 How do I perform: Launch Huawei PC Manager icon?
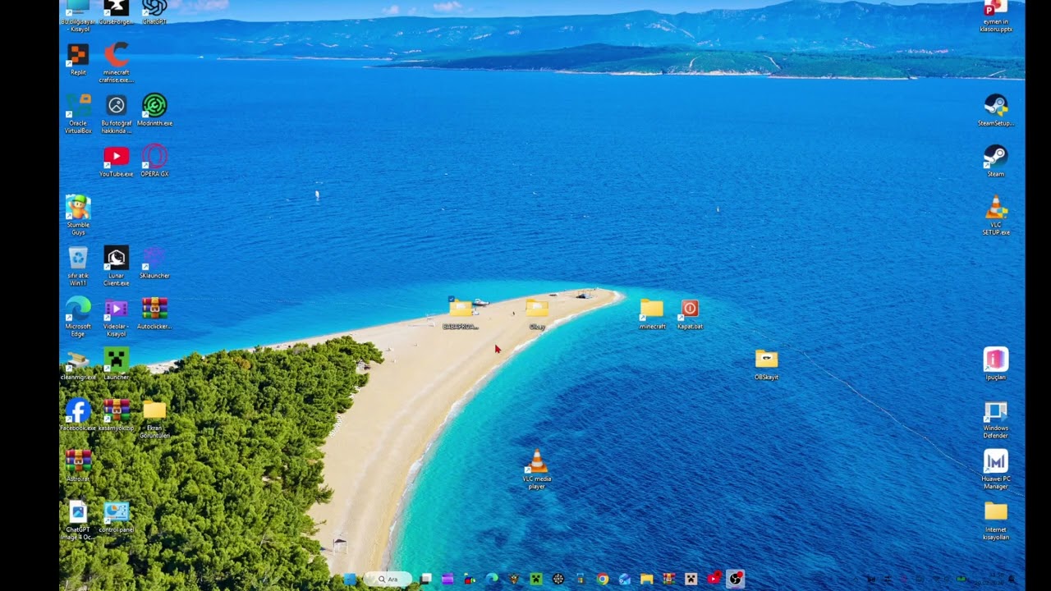click(x=996, y=470)
